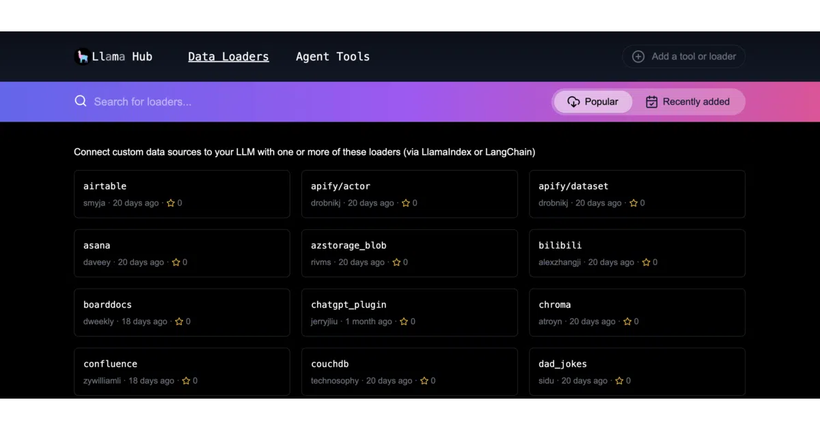Click the calendar icon beside Recently added
This screenshot has width=820, height=430.
[652, 102]
